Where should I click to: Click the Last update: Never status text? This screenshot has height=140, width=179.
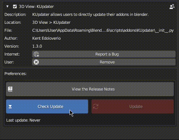coord(23,120)
